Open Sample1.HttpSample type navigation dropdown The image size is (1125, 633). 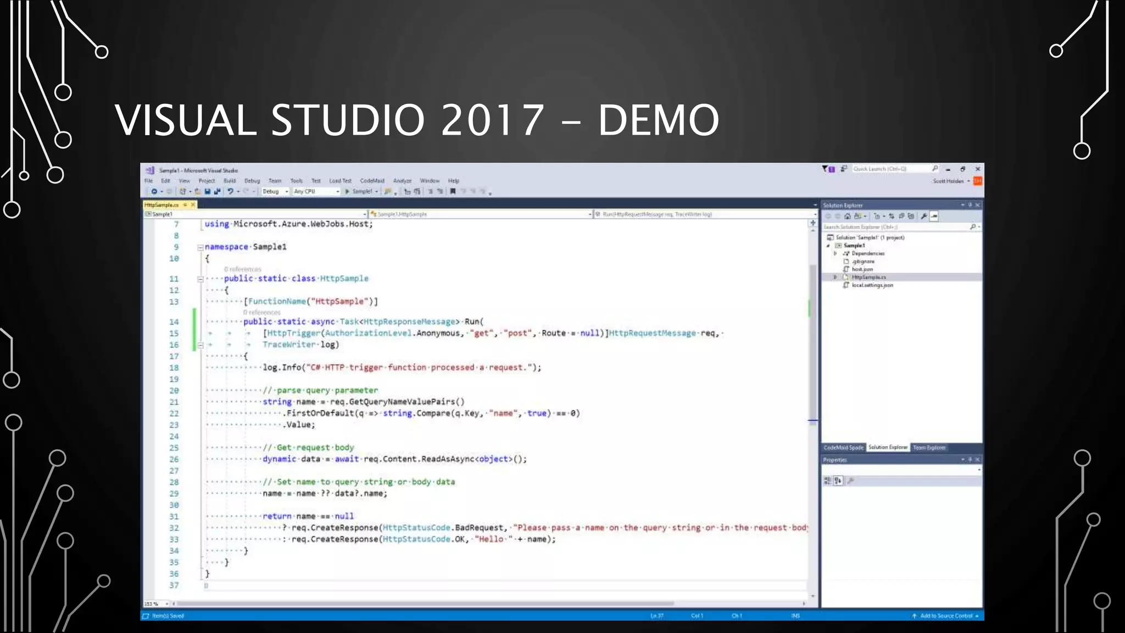pyautogui.click(x=481, y=214)
